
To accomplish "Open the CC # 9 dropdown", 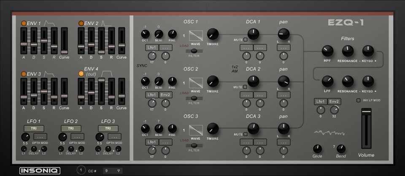I will click(113, 171).
